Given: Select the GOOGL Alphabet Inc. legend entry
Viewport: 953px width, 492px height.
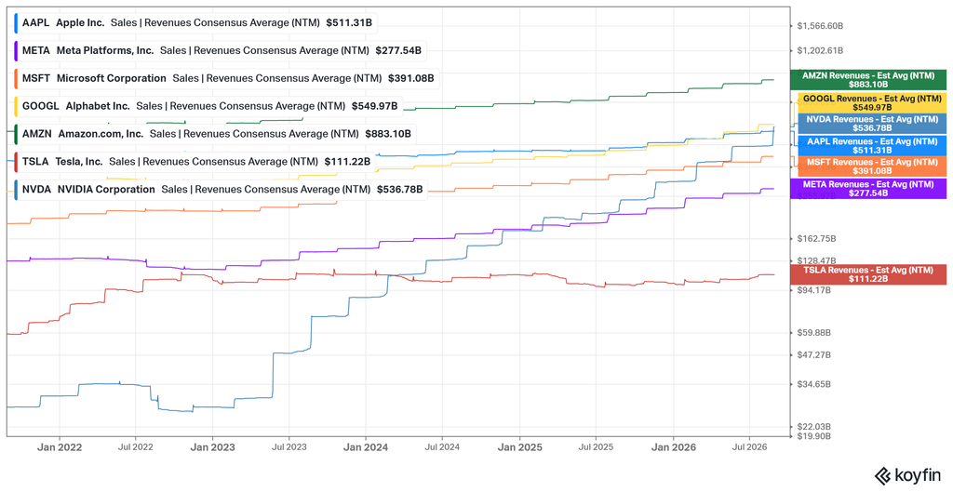Looking at the screenshot, I should [208, 106].
